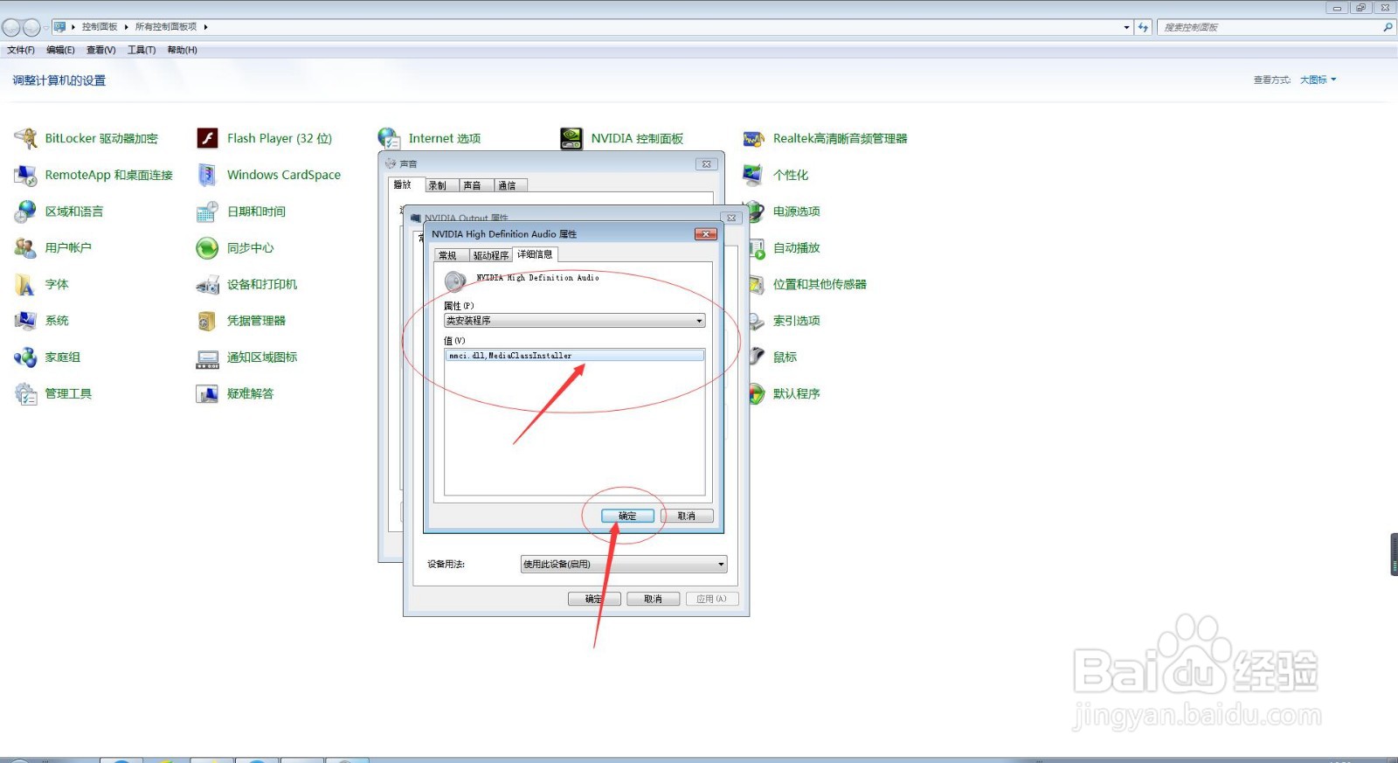Screen dimensions: 1398x763
Task: Open 鼠标 settings link
Action: tap(785, 357)
